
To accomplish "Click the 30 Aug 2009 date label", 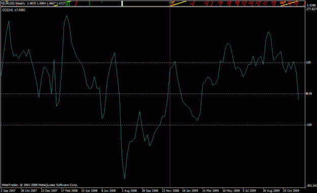I will click(271, 191).
